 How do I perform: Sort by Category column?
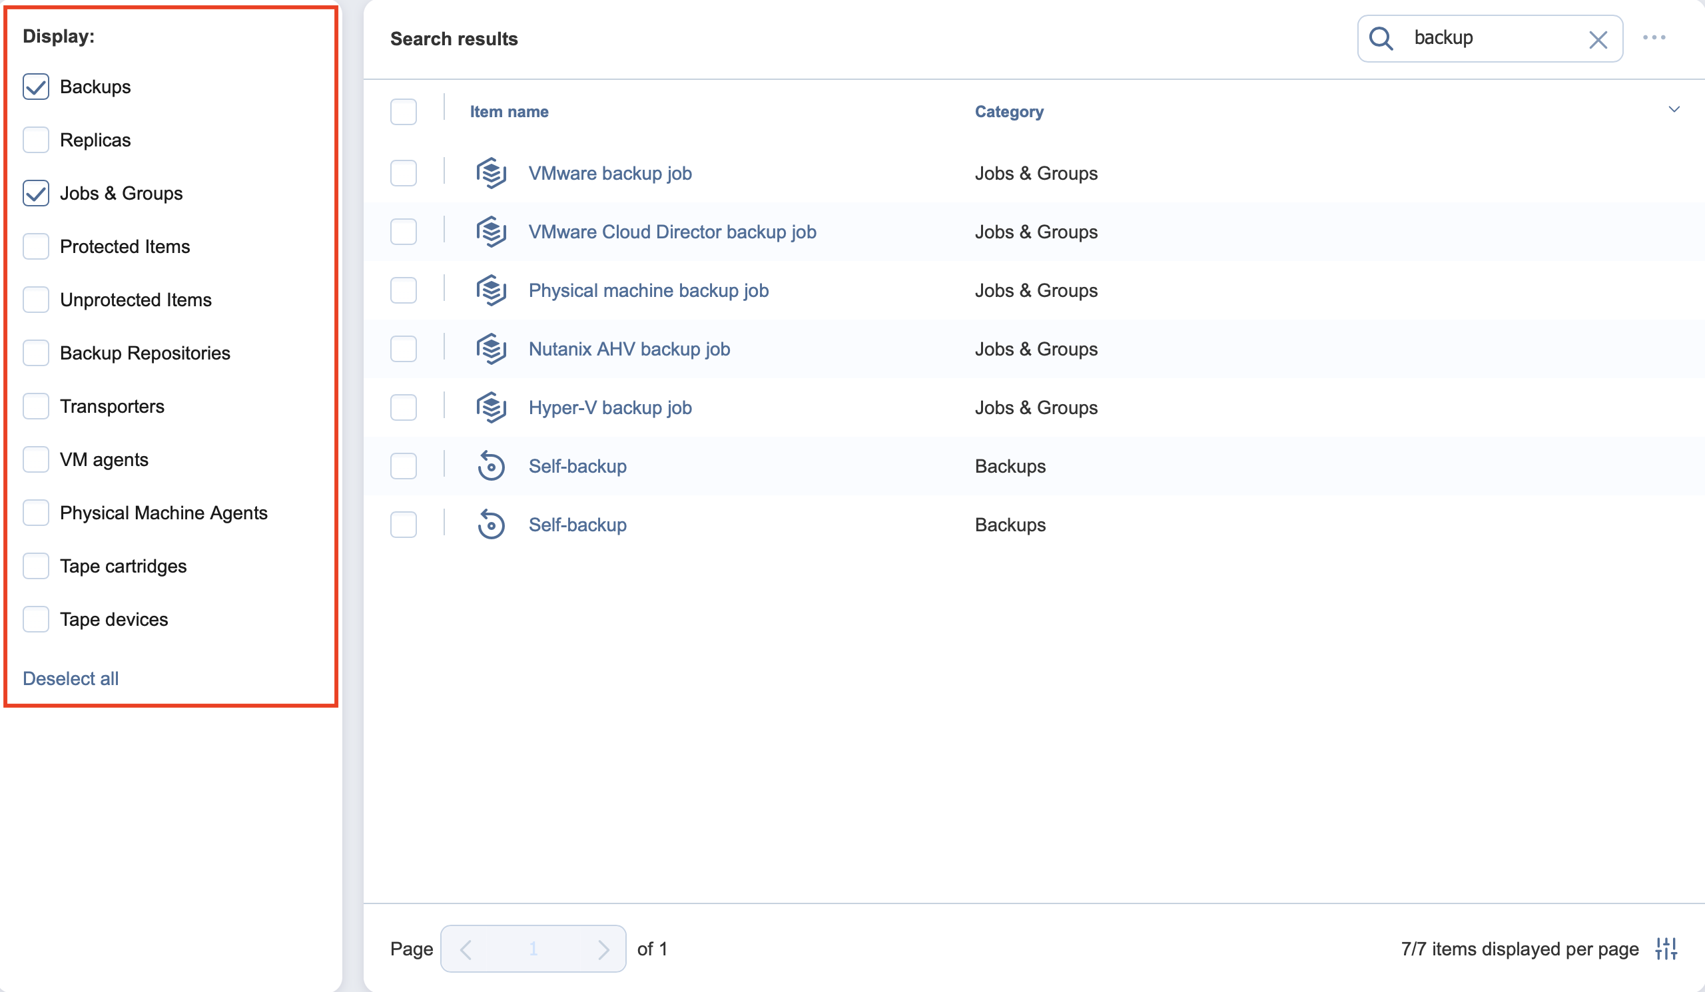1009,112
